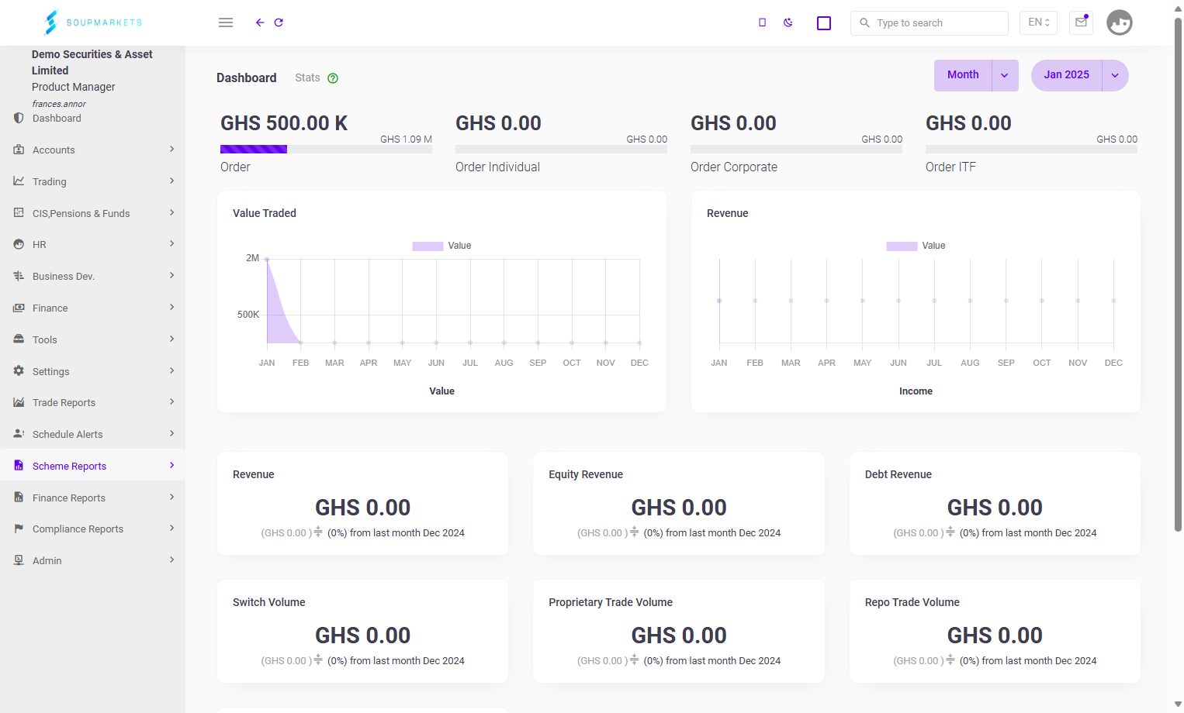The image size is (1184, 713).
Task: Click the GHS 500.00 K order total
Action: click(x=284, y=123)
